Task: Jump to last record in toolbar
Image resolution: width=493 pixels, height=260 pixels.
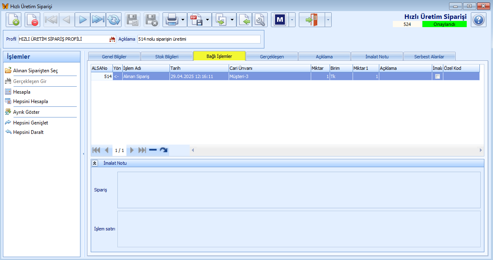Action: (x=98, y=20)
